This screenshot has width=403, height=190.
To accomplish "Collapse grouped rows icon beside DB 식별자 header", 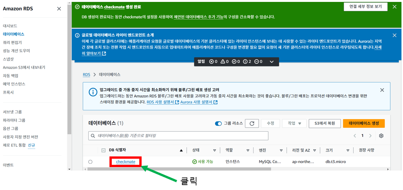I will 104,150.
